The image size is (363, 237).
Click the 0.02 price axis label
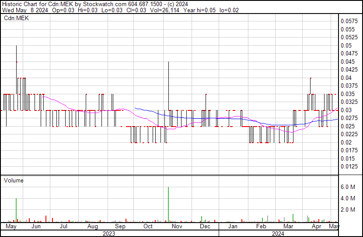pos(346,142)
